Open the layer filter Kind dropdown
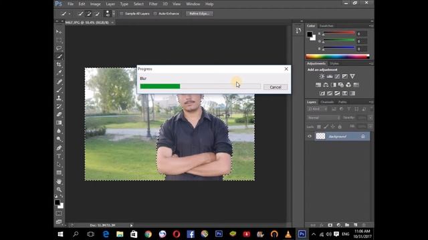Viewport: 428px width, 240px height. [x=318, y=109]
